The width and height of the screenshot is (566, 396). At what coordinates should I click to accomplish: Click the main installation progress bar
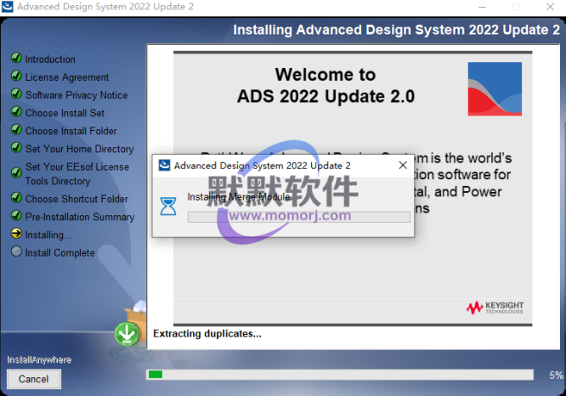click(x=339, y=375)
